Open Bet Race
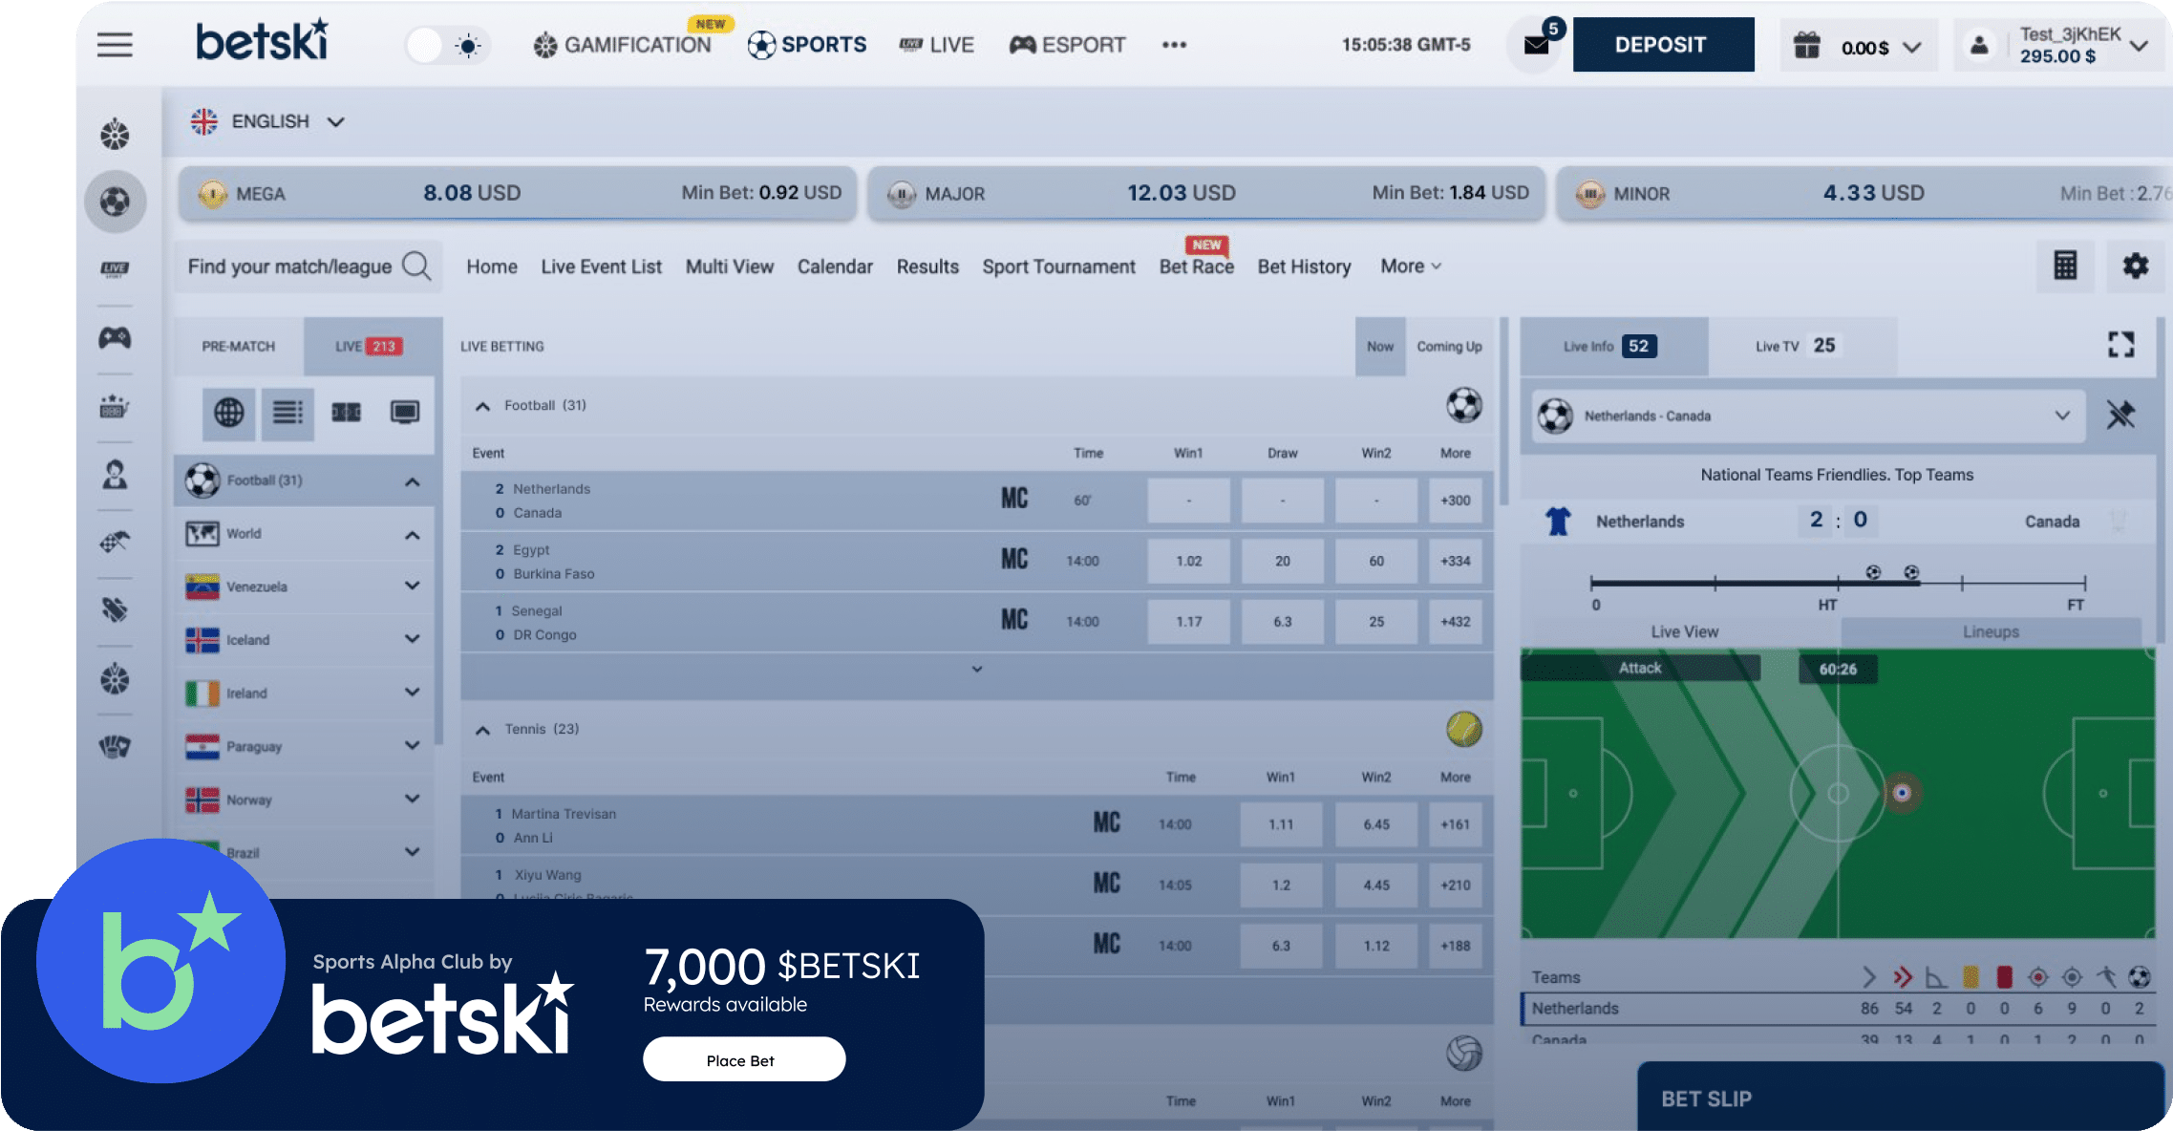This screenshot has width=2173, height=1131. pyautogui.click(x=1196, y=267)
